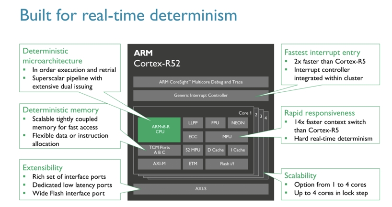Viewport: 392px width, 207px height.
Task: Select ARM CoreSight Multicore Debug and Trace bar
Action: (x=201, y=82)
